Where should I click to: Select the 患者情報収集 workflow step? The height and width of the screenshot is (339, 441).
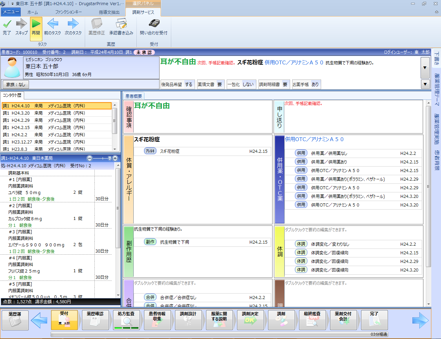point(157,320)
